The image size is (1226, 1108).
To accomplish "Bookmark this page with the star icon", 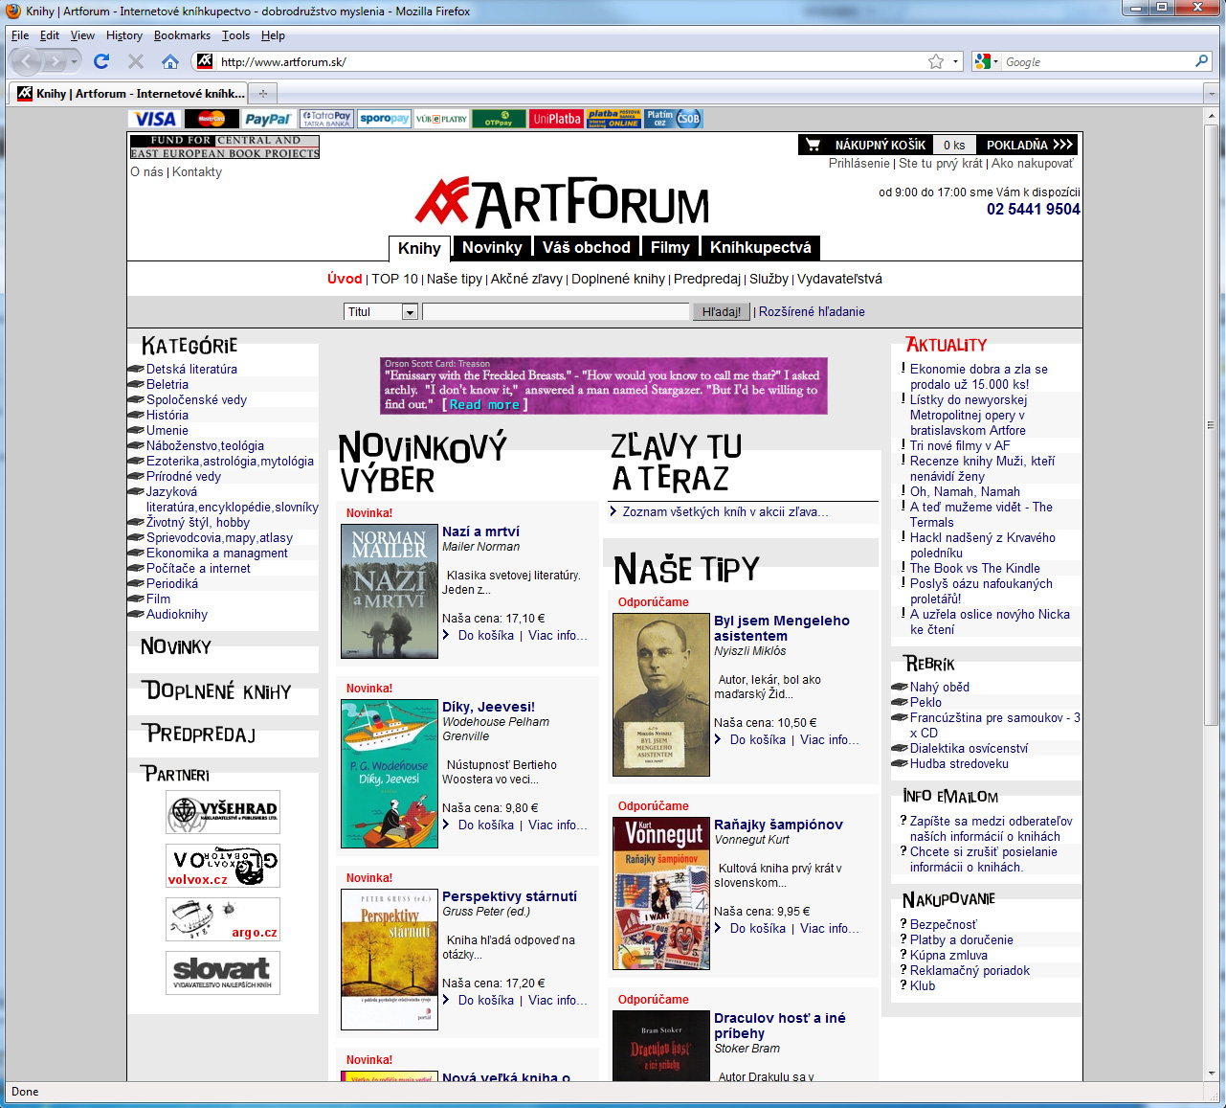I will [936, 61].
